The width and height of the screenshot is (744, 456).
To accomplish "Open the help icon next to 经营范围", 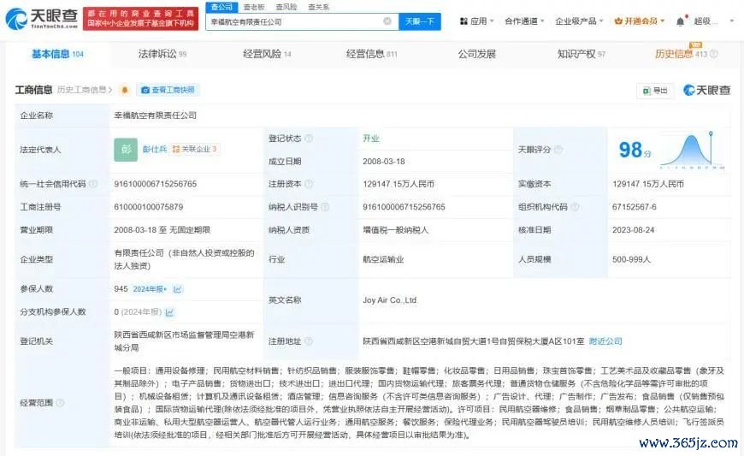I will tap(60, 403).
